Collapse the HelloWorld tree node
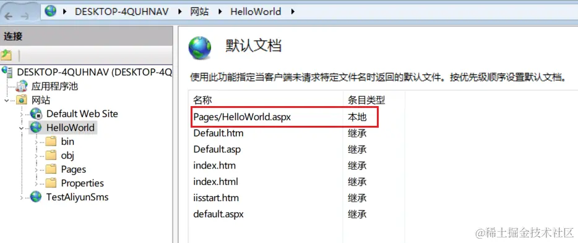Image resolution: width=578 pixels, height=243 pixels. tap(22, 128)
